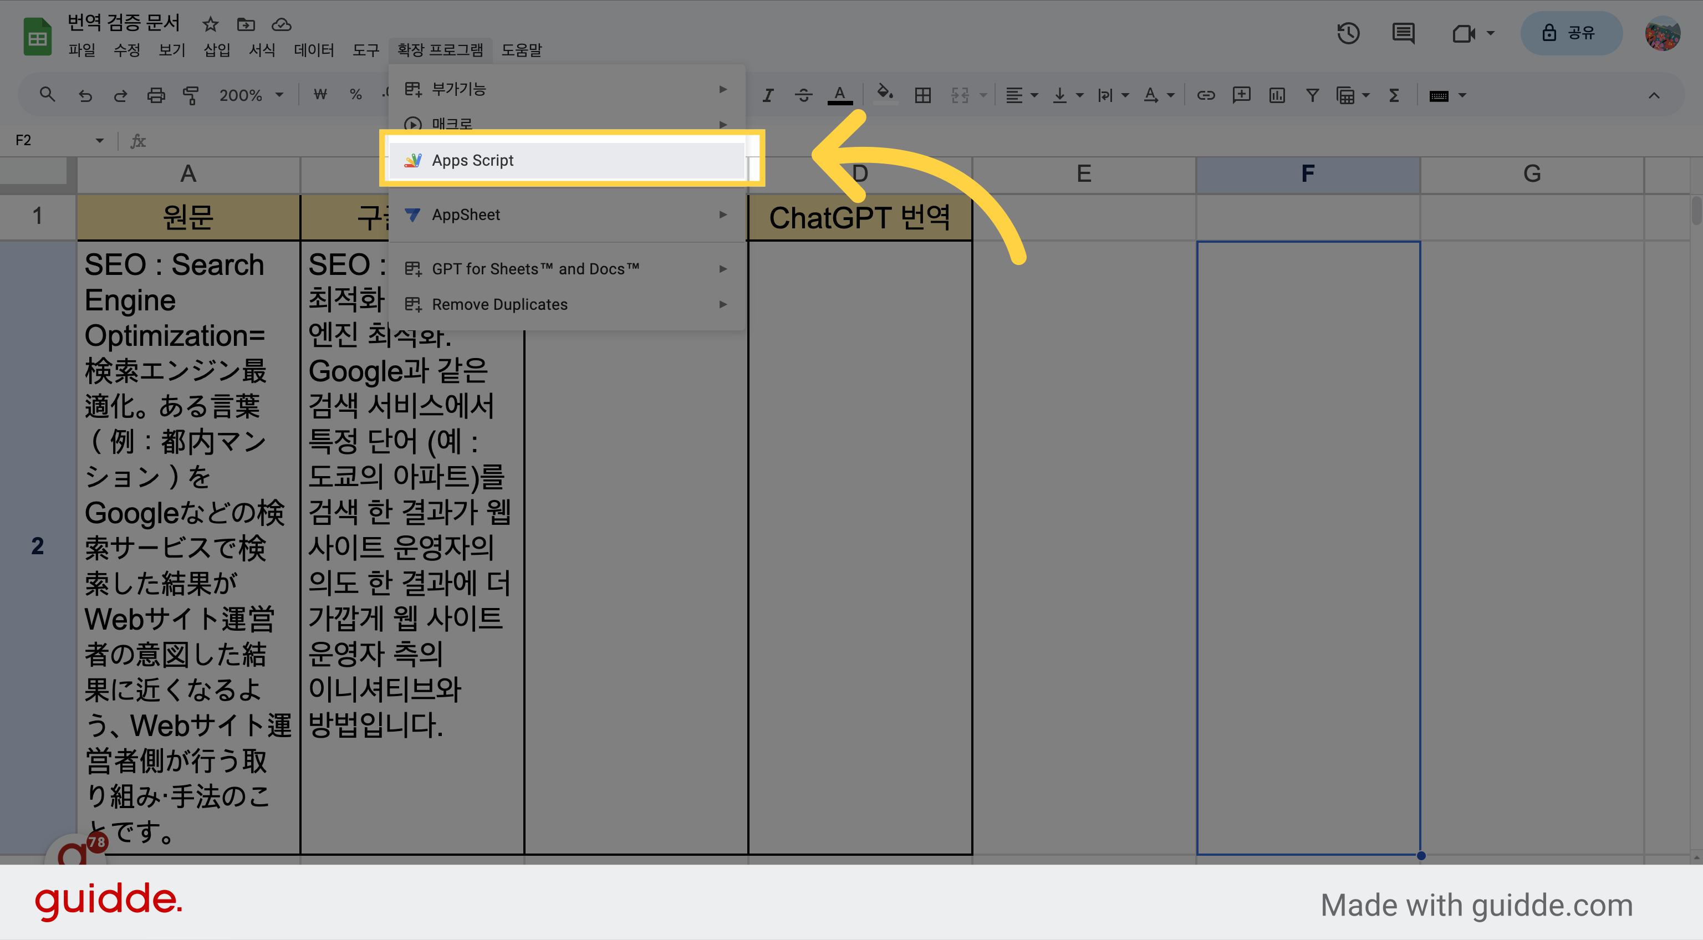
Task: Create a filter
Action: pyautogui.click(x=1312, y=95)
